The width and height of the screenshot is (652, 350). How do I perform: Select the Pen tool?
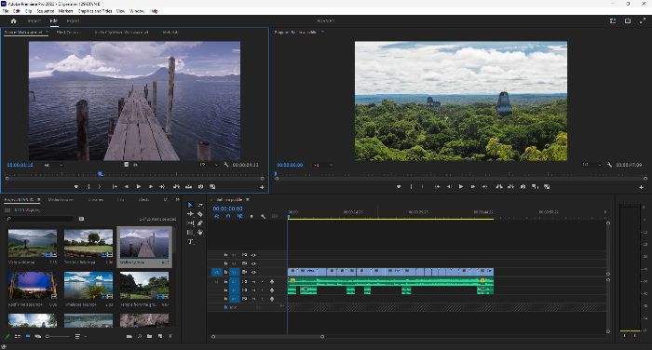tap(200, 223)
